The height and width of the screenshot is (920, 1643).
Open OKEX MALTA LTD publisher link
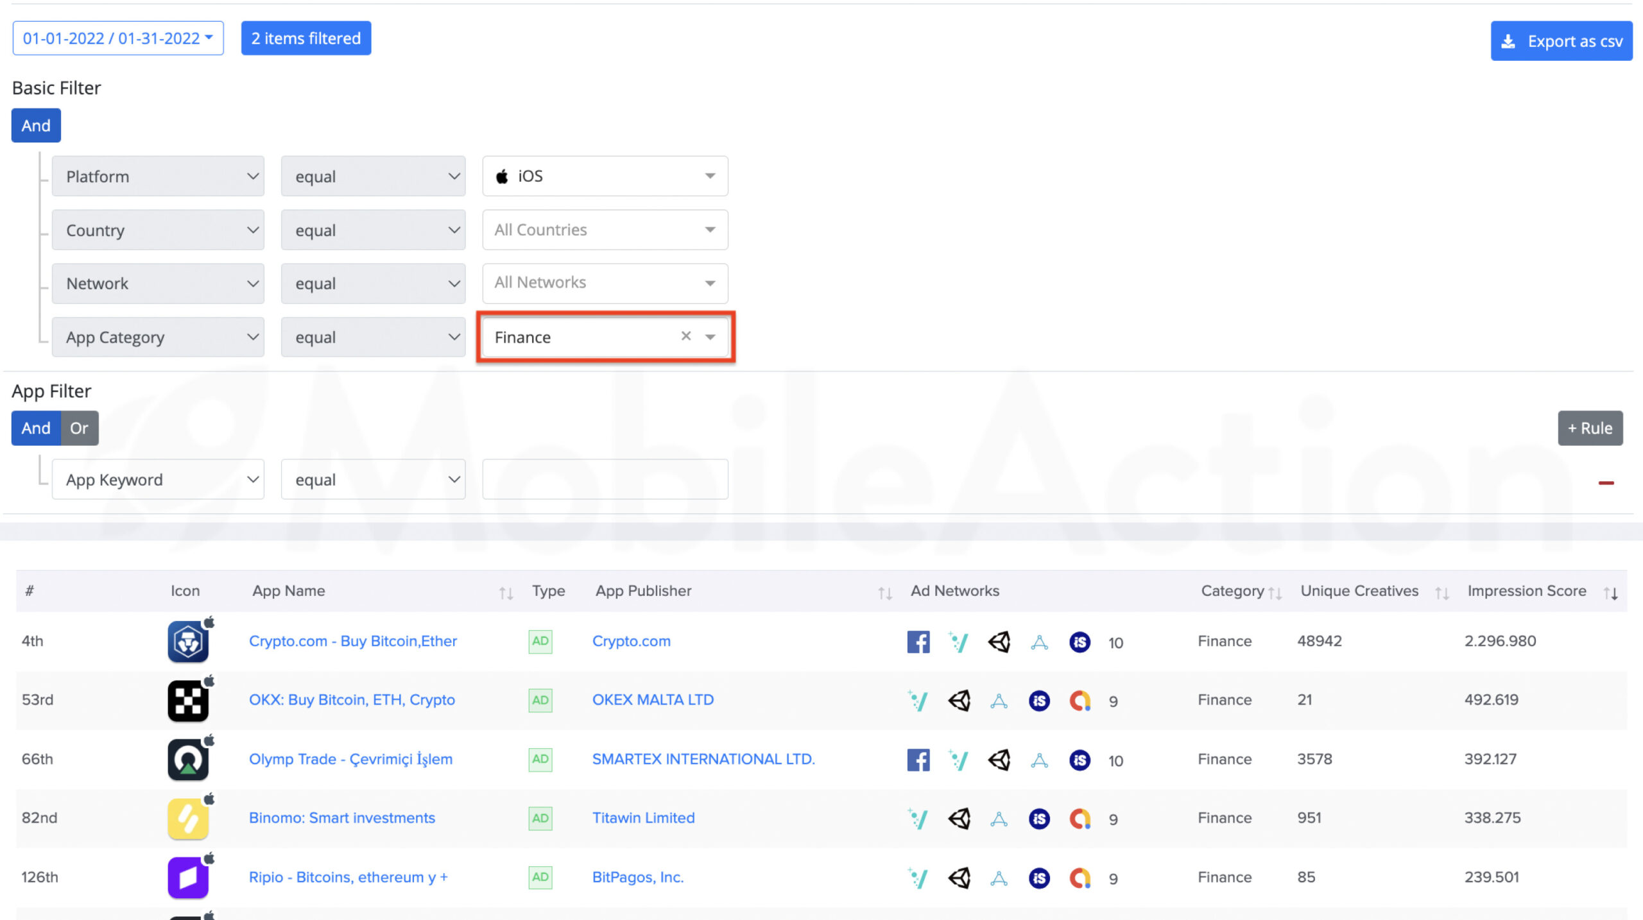[x=653, y=700]
